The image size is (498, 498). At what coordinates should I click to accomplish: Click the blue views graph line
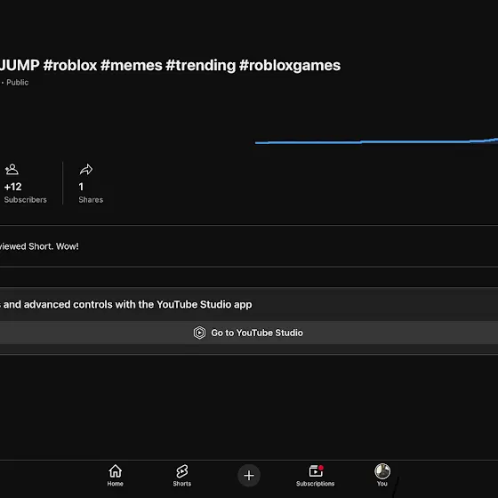[x=376, y=141]
